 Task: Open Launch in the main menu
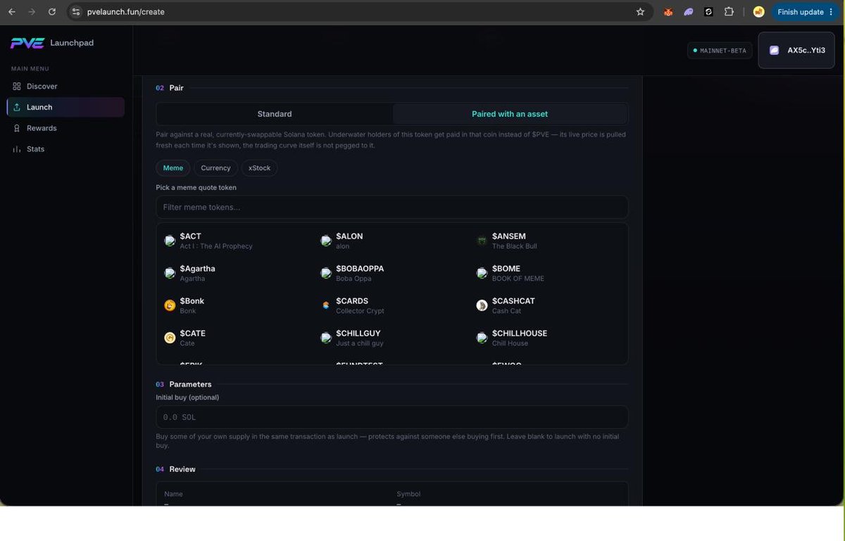65,107
